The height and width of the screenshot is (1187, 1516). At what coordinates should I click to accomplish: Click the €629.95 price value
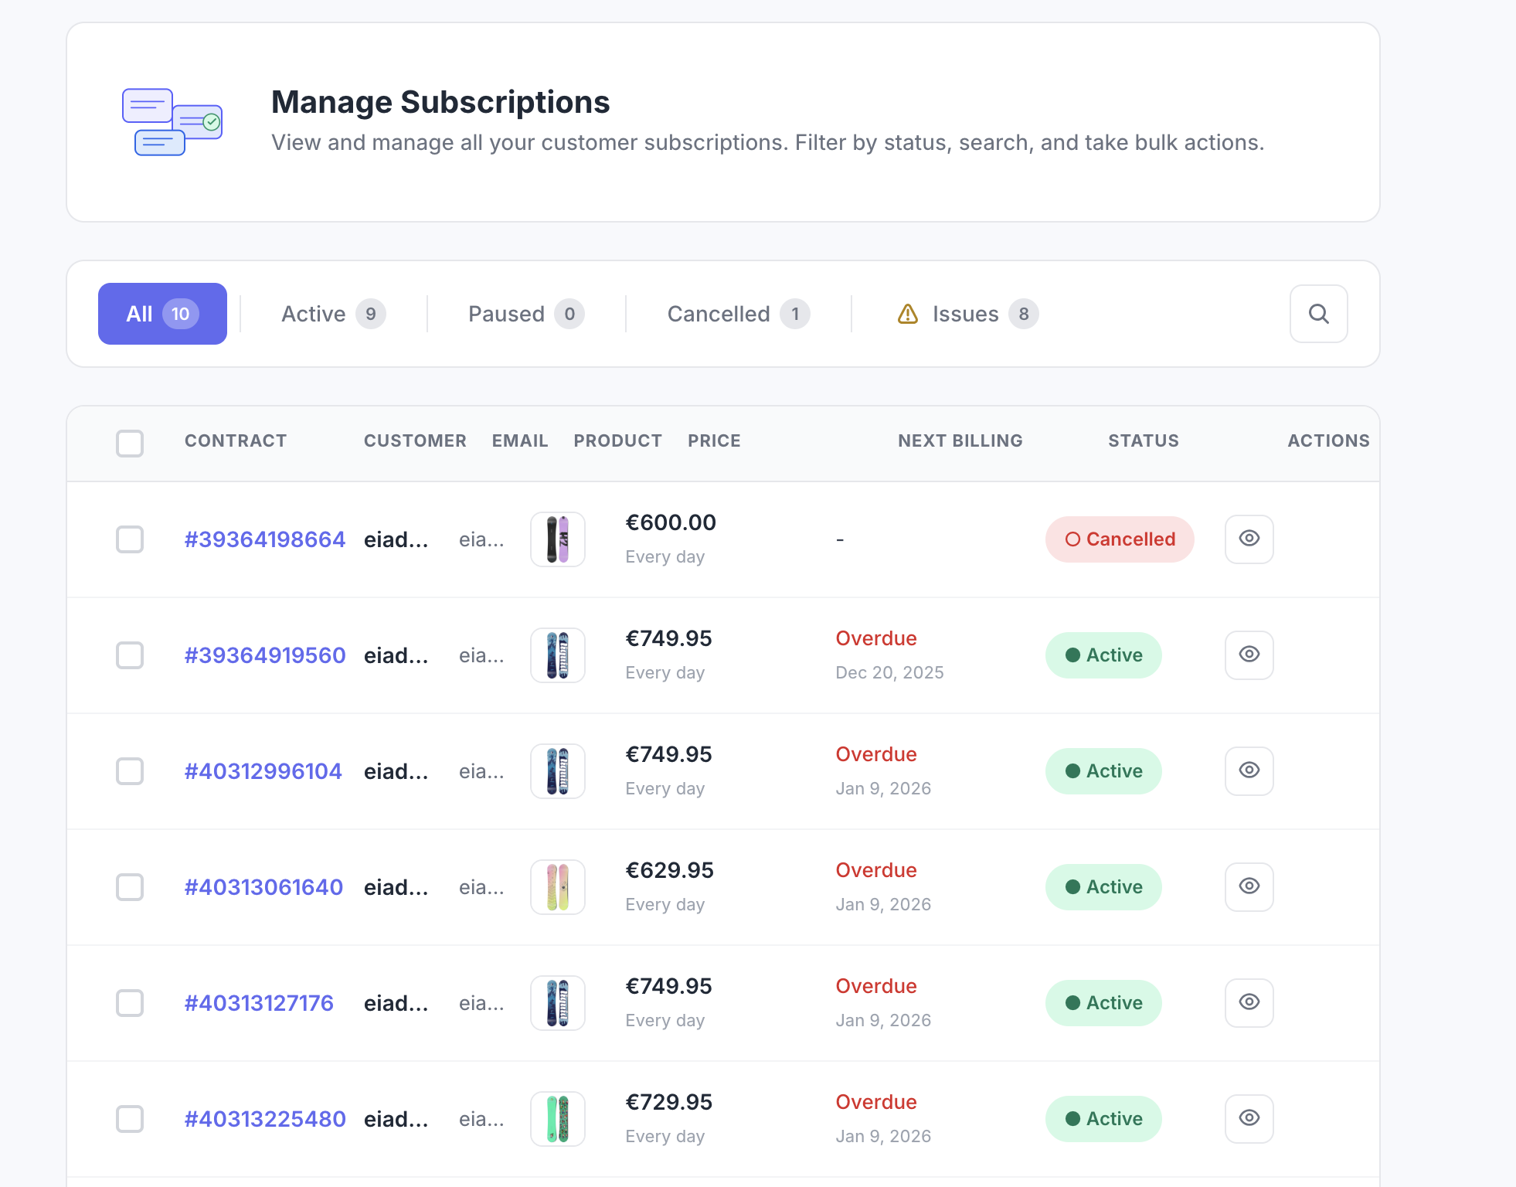point(669,870)
